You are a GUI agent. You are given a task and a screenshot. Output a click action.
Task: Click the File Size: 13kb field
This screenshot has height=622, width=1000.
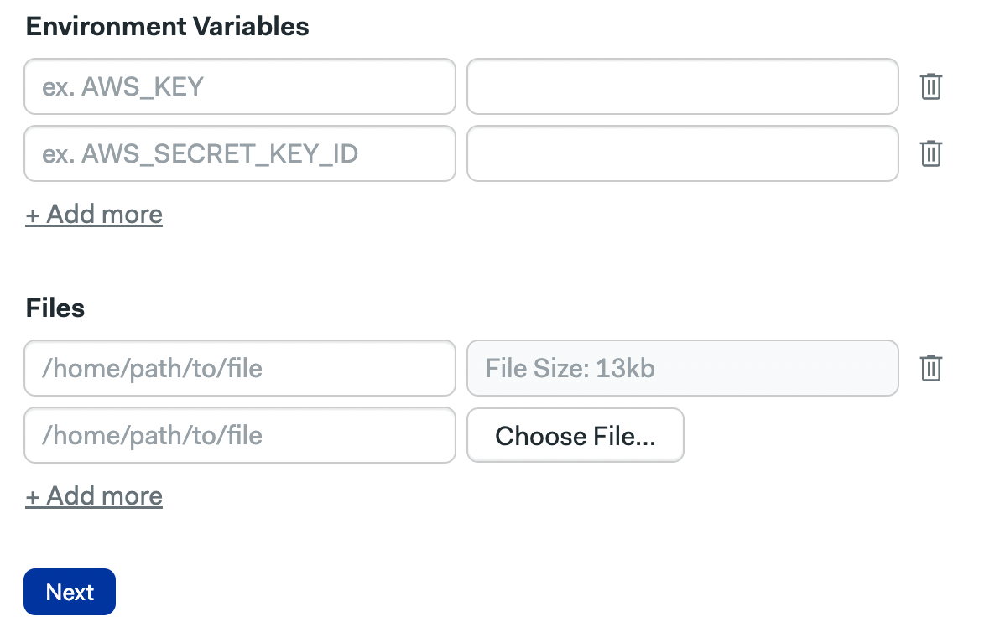point(682,368)
